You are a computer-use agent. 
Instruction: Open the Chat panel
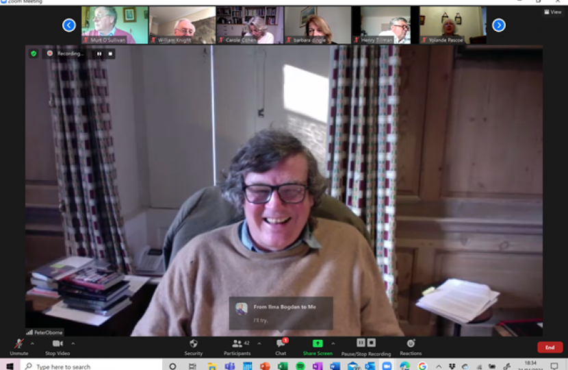pyautogui.click(x=280, y=344)
